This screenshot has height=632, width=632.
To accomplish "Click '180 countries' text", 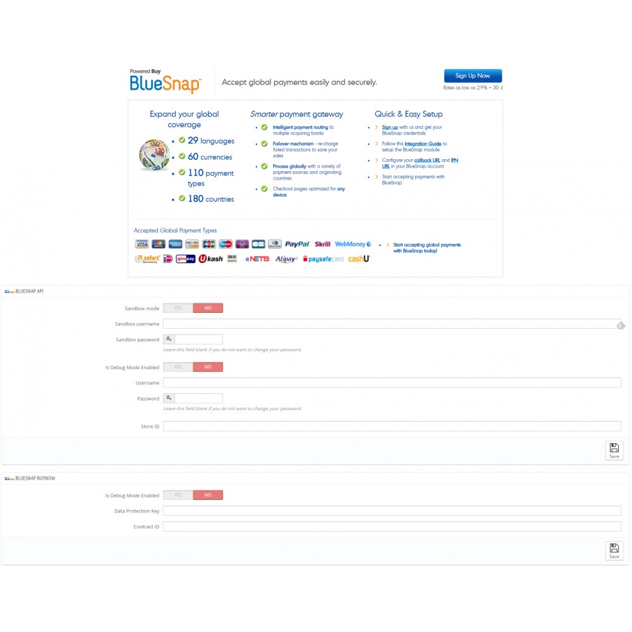I will (x=211, y=198).
